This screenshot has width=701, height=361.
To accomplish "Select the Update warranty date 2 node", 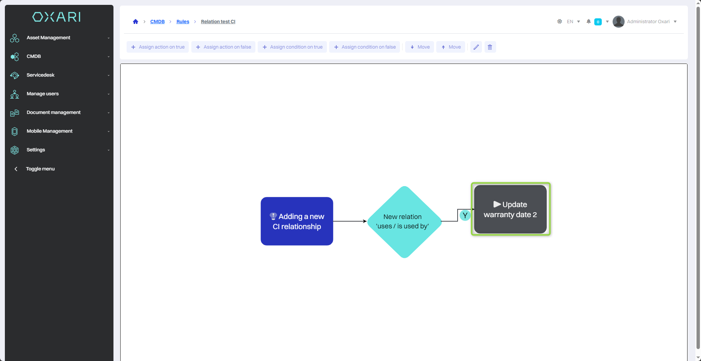I will [x=510, y=209].
